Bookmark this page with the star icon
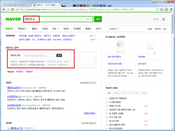 coord(157,9)
